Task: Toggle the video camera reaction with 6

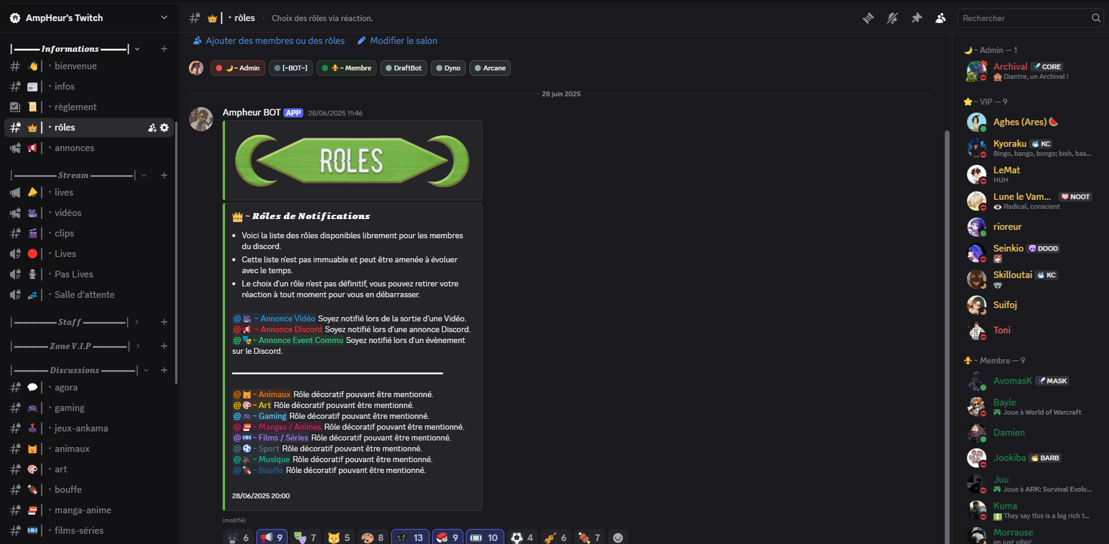Action: tap(238, 537)
